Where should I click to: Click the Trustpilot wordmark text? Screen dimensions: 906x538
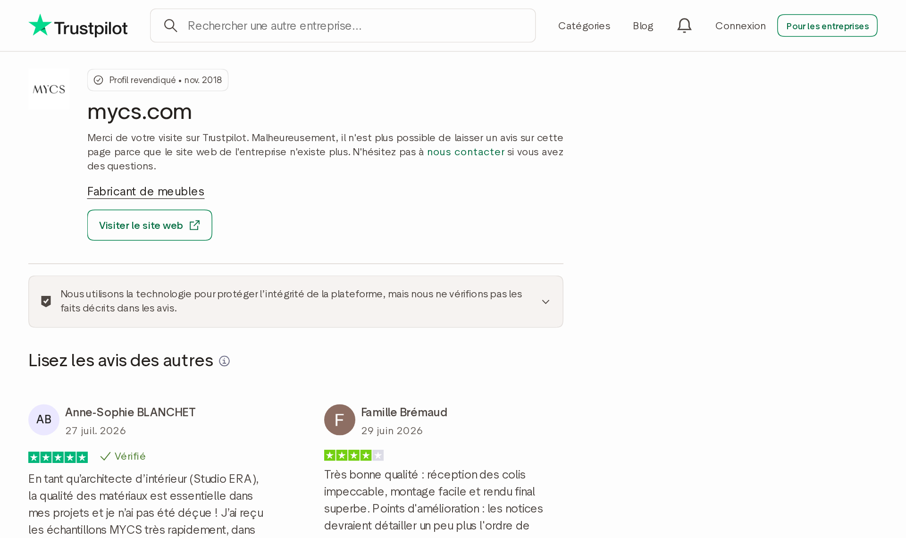pyautogui.click(x=91, y=28)
